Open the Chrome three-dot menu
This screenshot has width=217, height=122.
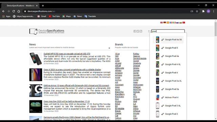coord(214,11)
